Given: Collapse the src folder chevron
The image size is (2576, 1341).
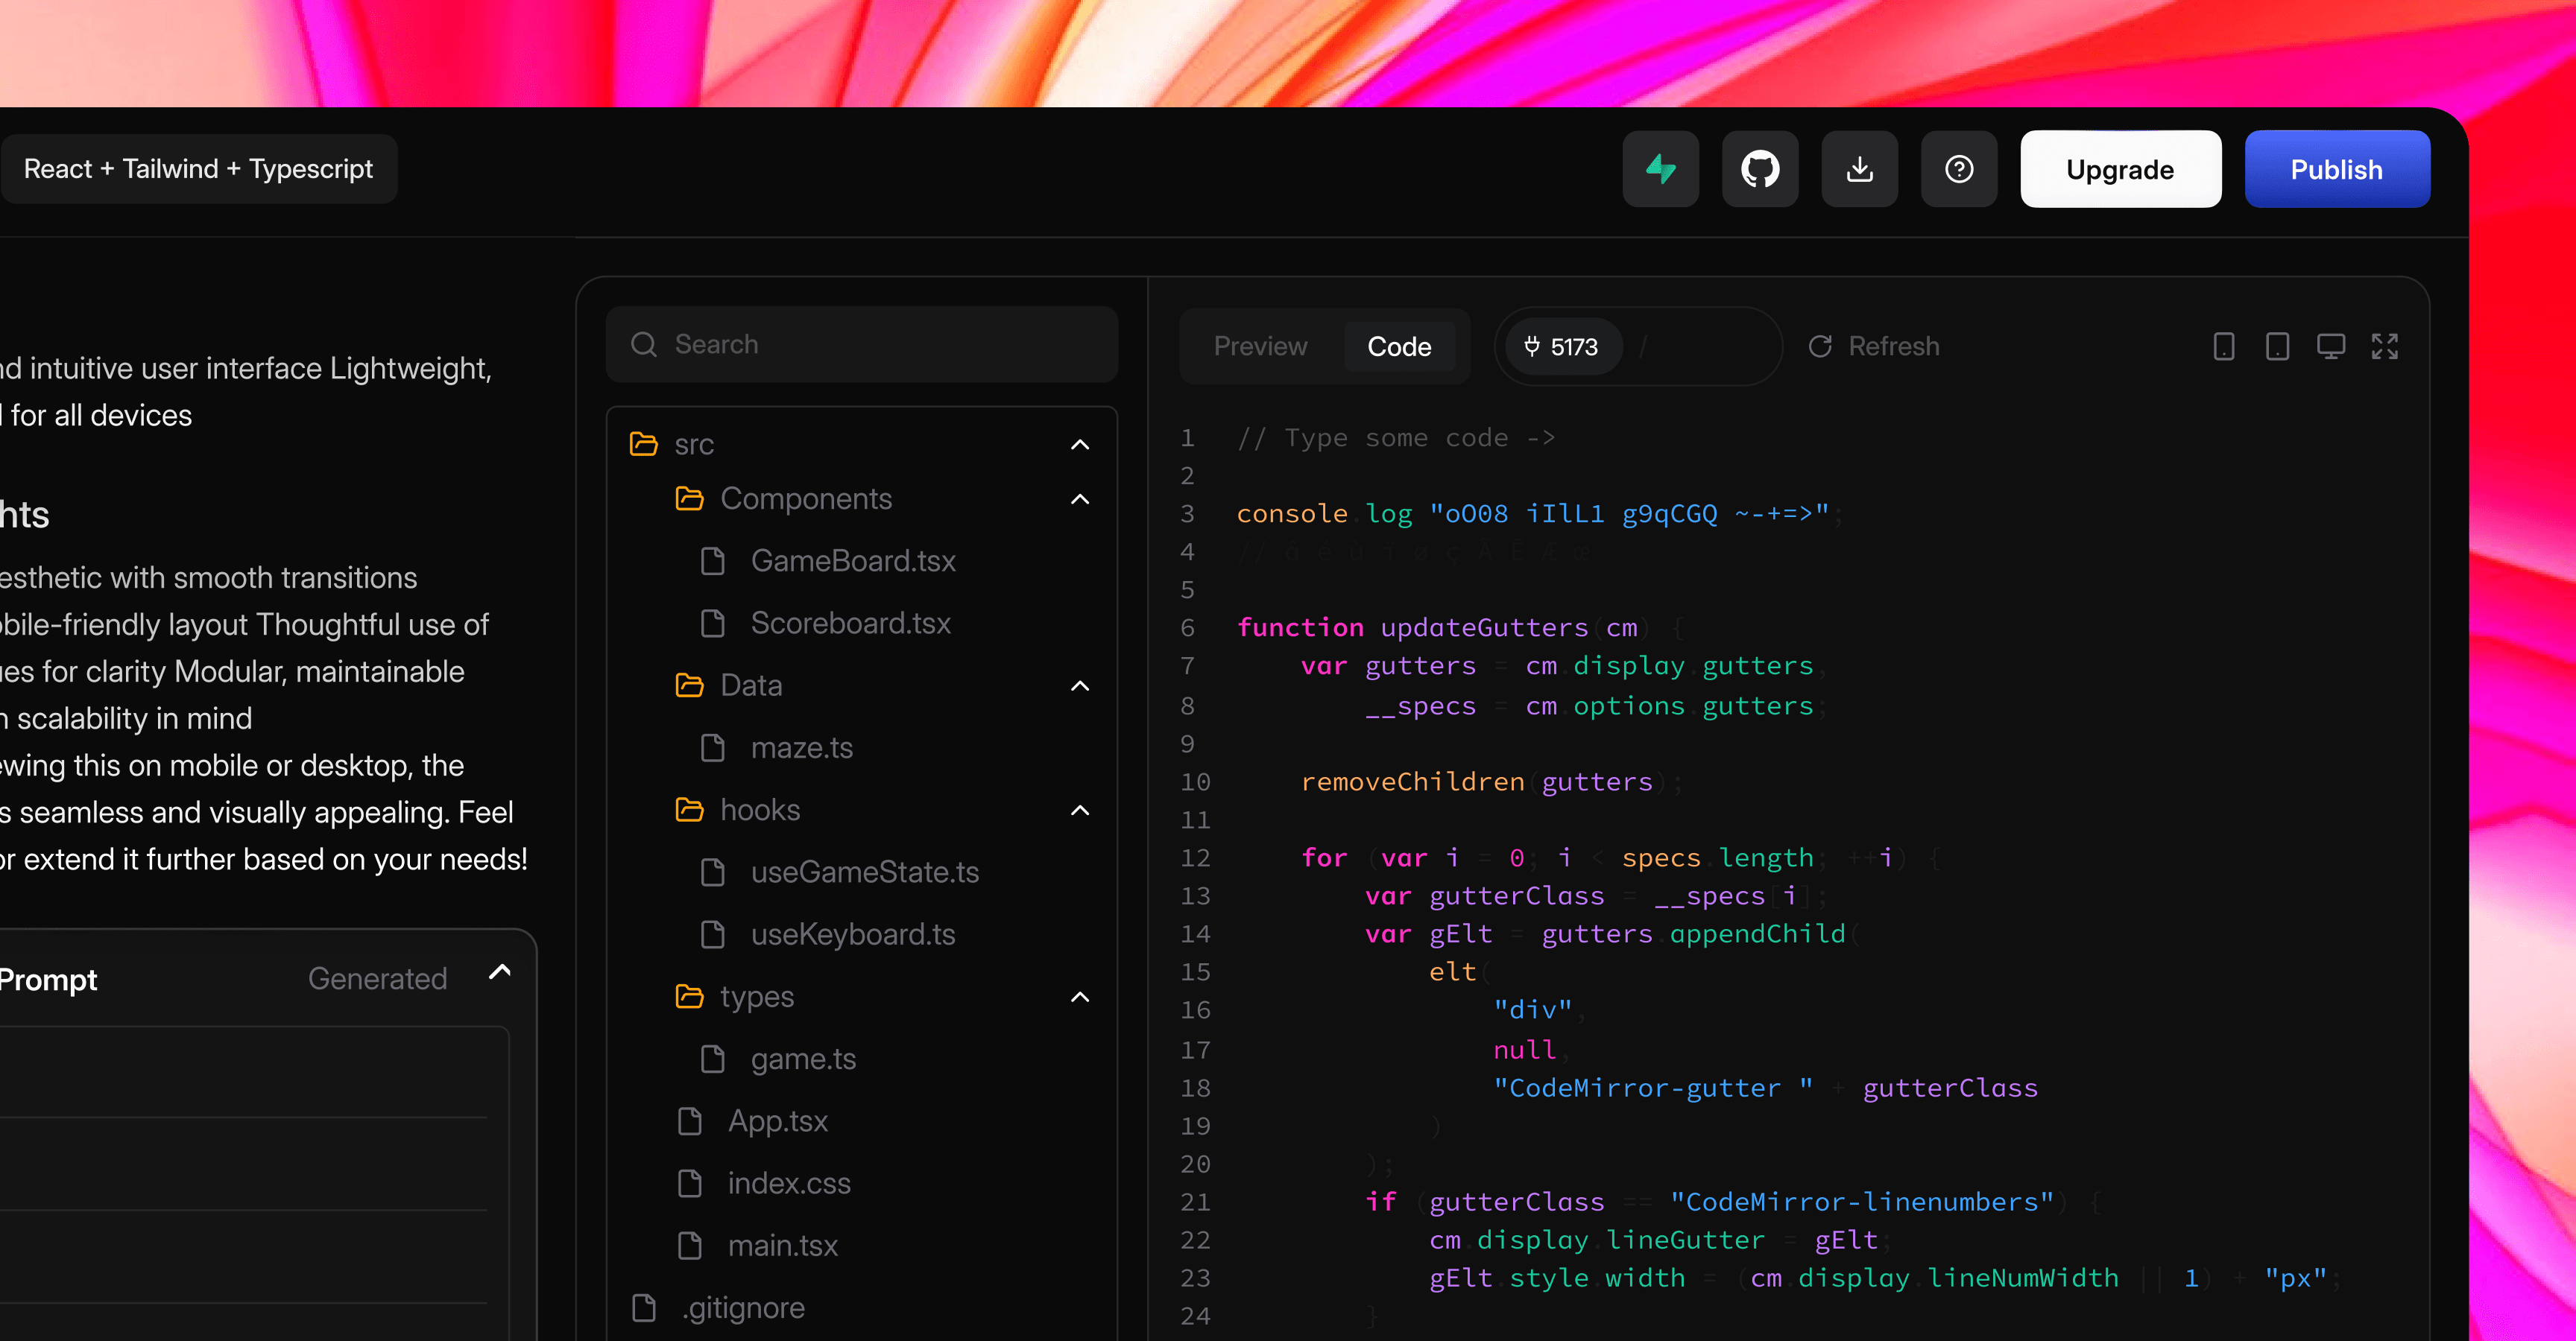Looking at the screenshot, I should pyautogui.click(x=1080, y=445).
